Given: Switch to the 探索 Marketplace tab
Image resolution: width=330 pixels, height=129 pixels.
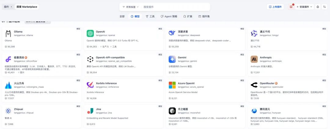Looking at the screenshot, I should click(27, 7).
